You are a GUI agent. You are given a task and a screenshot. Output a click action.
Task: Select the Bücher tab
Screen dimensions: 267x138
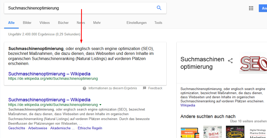(63, 23)
